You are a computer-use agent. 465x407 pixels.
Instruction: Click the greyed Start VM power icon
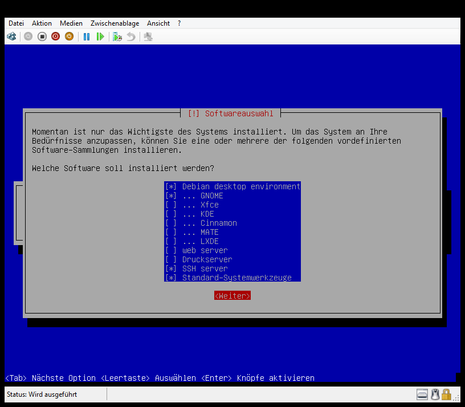coord(28,36)
